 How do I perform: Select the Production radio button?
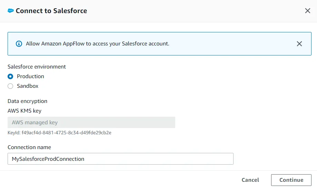click(11, 76)
